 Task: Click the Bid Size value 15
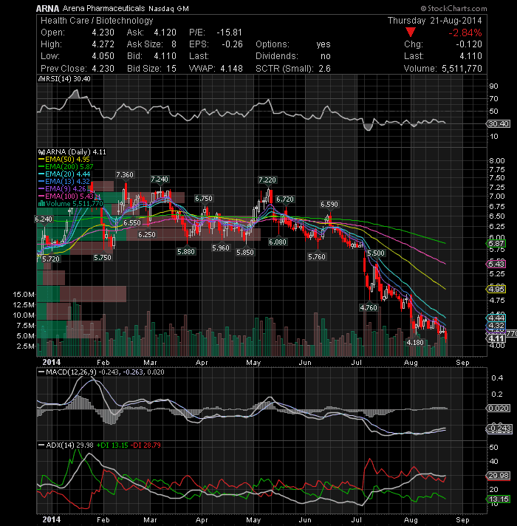click(x=171, y=69)
